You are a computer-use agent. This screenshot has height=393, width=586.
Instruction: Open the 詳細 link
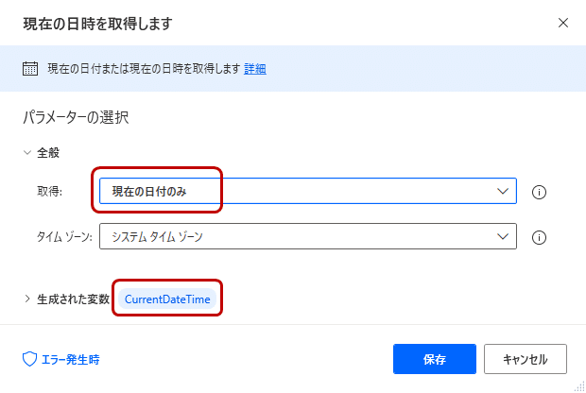tap(255, 68)
